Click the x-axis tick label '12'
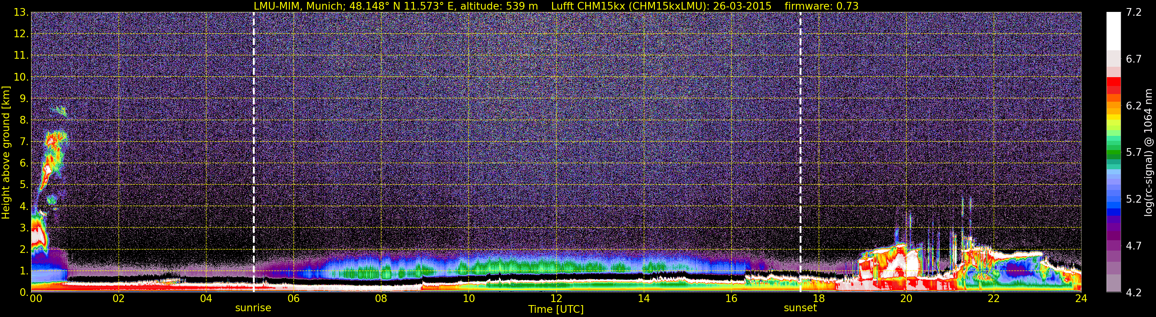Viewport: 1156px width, 317px height. point(556,299)
